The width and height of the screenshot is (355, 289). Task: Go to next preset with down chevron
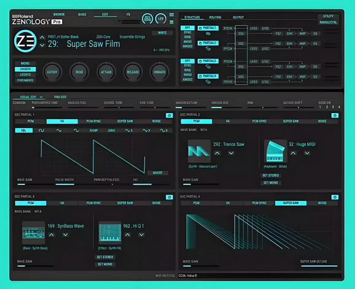click(x=42, y=45)
